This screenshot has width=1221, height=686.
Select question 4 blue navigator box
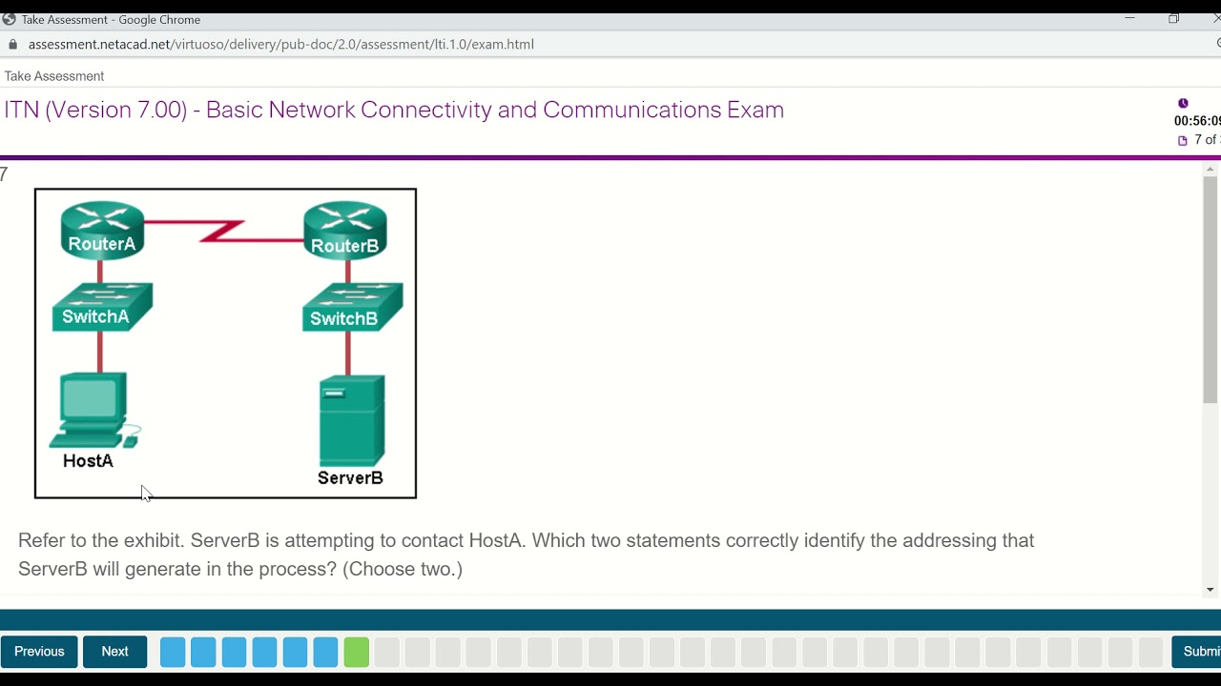click(x=264, y=652)
